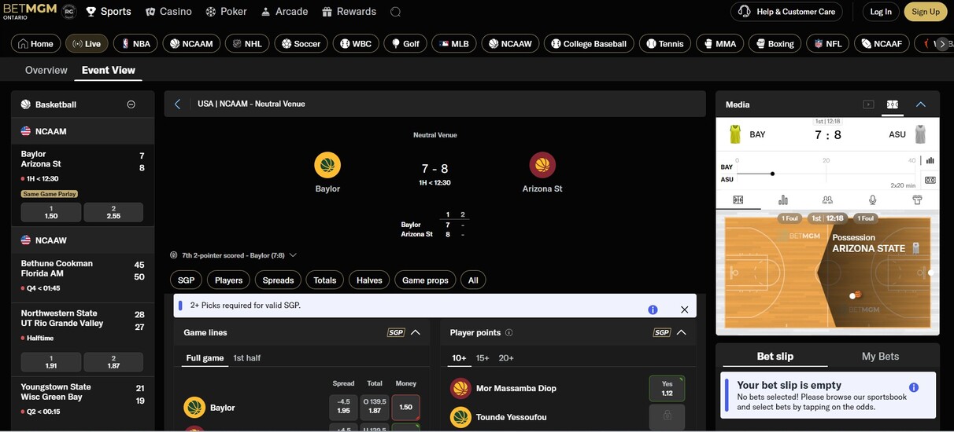Open the Sports section

pos(109,12)
